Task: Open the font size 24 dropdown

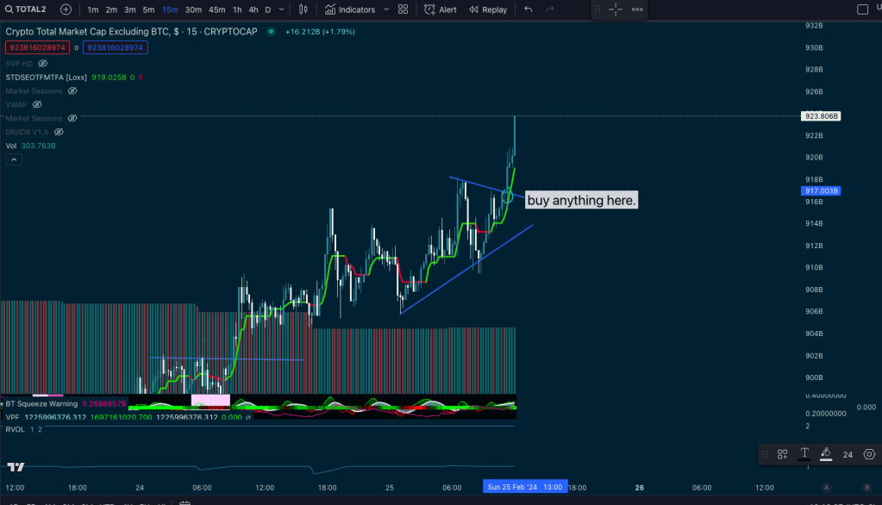Action: click(848, 454)
